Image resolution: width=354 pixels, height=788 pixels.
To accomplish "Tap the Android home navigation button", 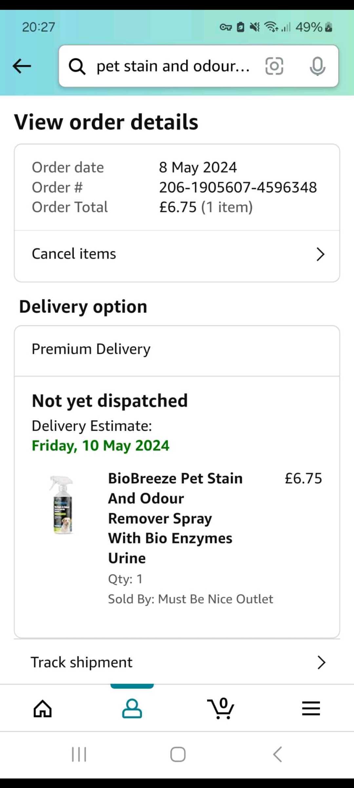I will [178, 754].
